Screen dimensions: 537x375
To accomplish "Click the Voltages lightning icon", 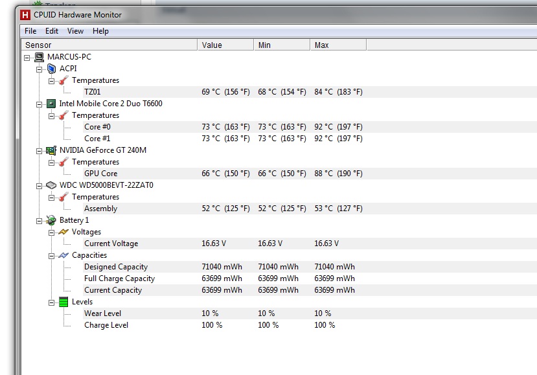I will pyautogui.click(x=63, y=232).
